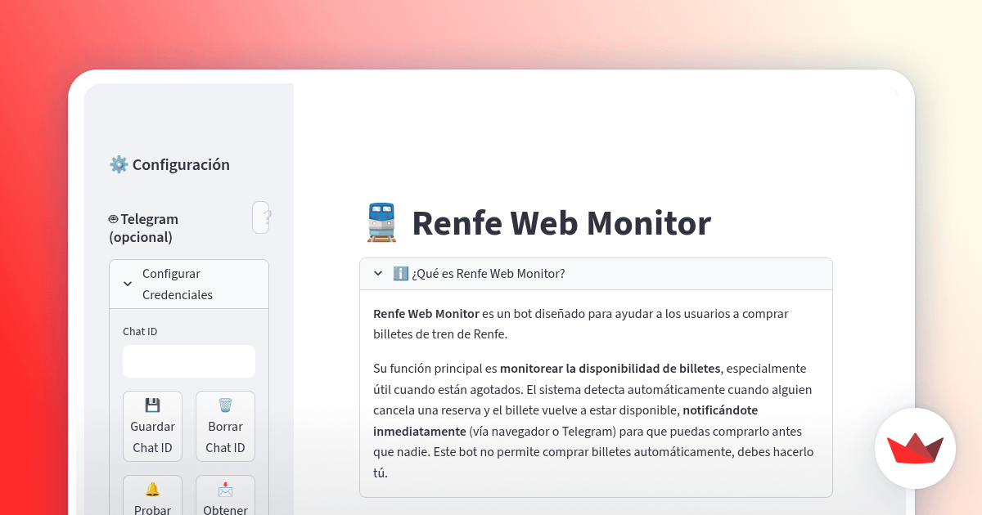Click the train icon next to Renfe Web Monitor

pyautogui.click(x=381, y=222)
